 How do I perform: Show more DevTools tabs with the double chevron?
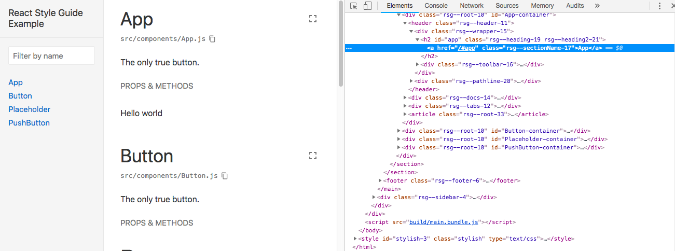597,6
